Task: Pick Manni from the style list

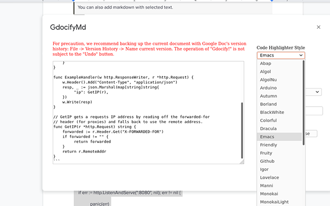Action: (x=279, y=185)
